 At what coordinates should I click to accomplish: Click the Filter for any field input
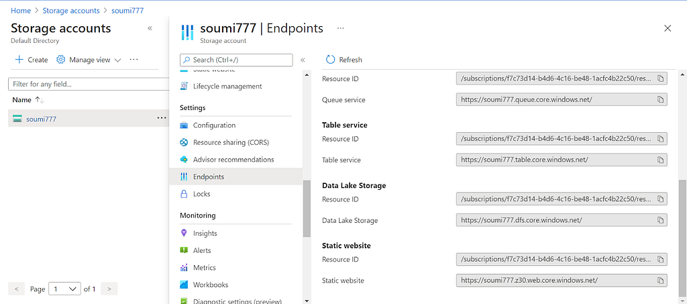point(89,84)
